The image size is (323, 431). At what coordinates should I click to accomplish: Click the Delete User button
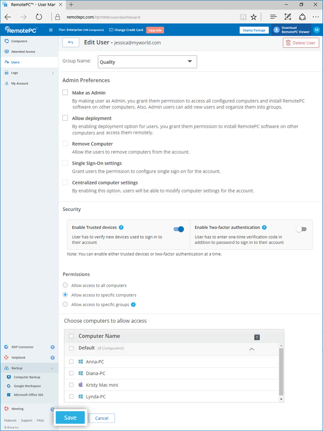coord(301,43)
